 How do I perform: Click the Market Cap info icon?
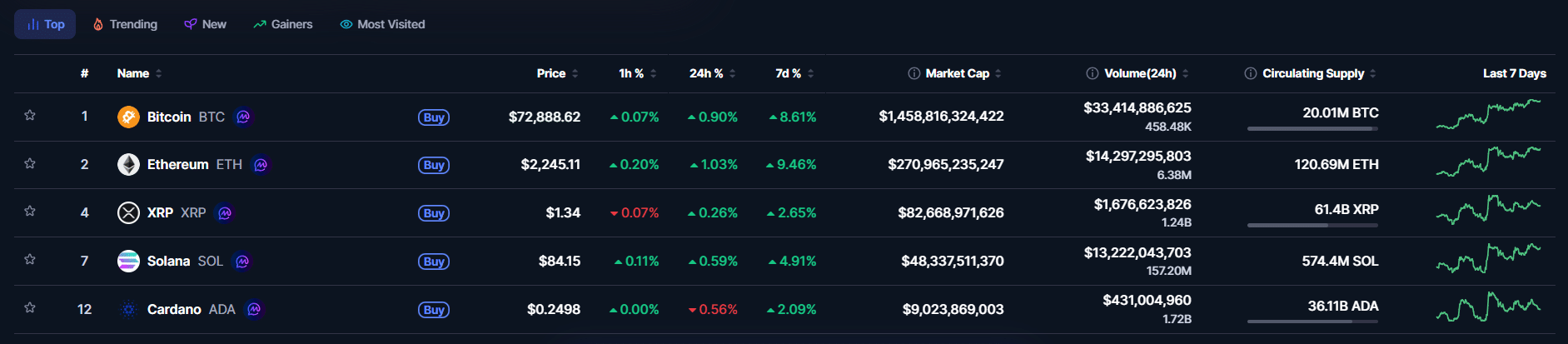tap(913, 73)
